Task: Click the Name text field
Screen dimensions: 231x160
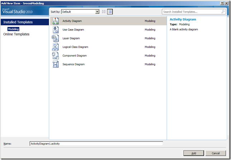Action: [96, 144]
